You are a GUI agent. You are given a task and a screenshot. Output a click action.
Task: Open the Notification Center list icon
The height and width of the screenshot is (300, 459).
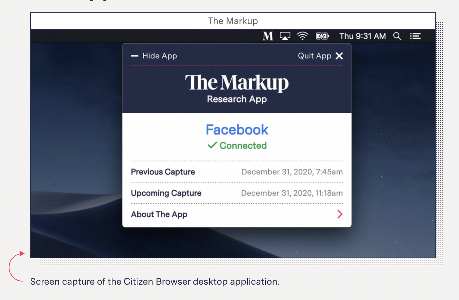click(x=415, y=36)
